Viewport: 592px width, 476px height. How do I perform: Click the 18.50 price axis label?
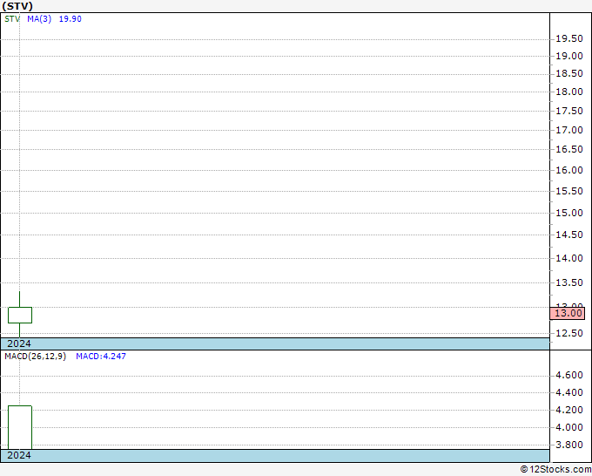tap(569, 73)
